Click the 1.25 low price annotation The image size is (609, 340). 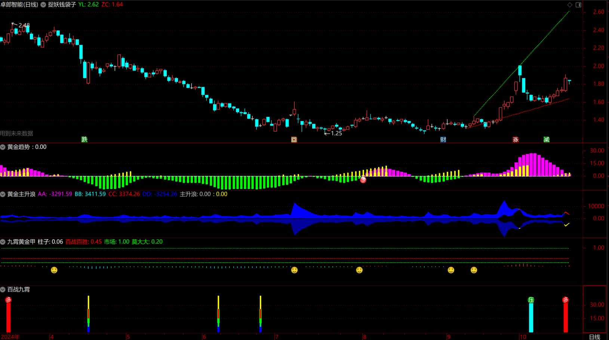[336, 133]
